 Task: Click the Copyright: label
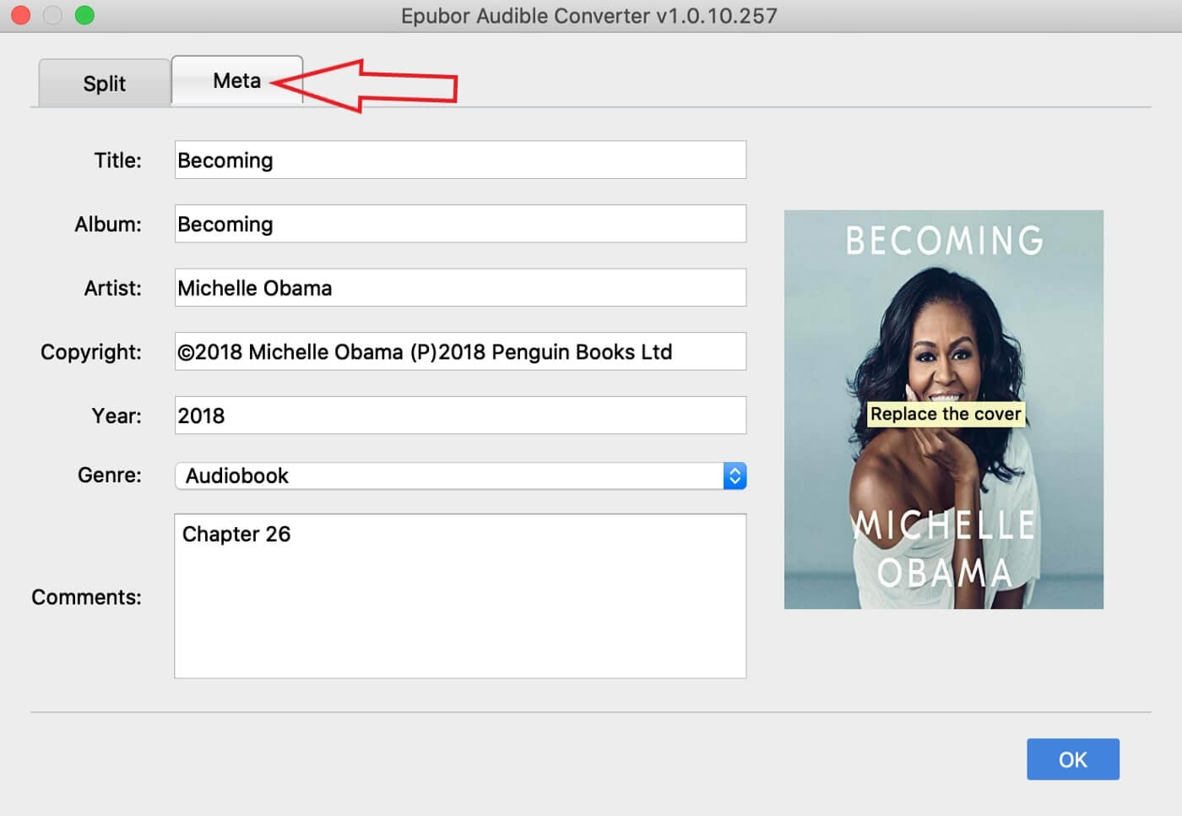pos(91,352)
